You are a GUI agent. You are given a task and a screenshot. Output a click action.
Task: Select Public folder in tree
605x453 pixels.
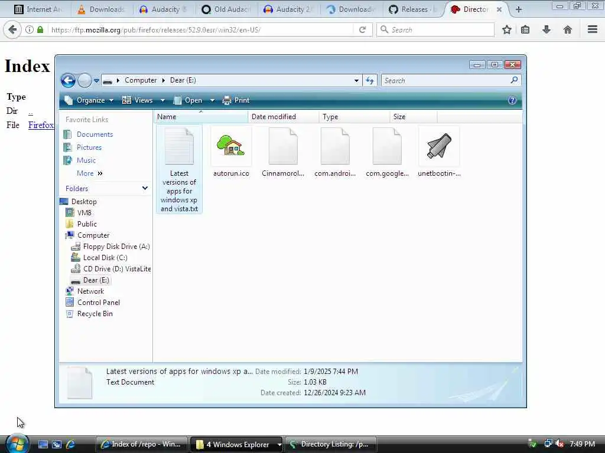pyautogui.click(x=87, y=224)
